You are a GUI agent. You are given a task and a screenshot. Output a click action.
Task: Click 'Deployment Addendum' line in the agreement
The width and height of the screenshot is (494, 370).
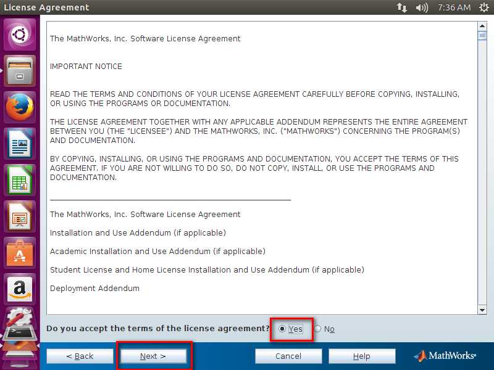(x=94, y=288)
